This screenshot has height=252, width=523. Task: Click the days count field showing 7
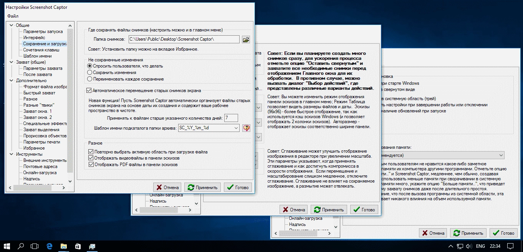click(x=231, y=118)
